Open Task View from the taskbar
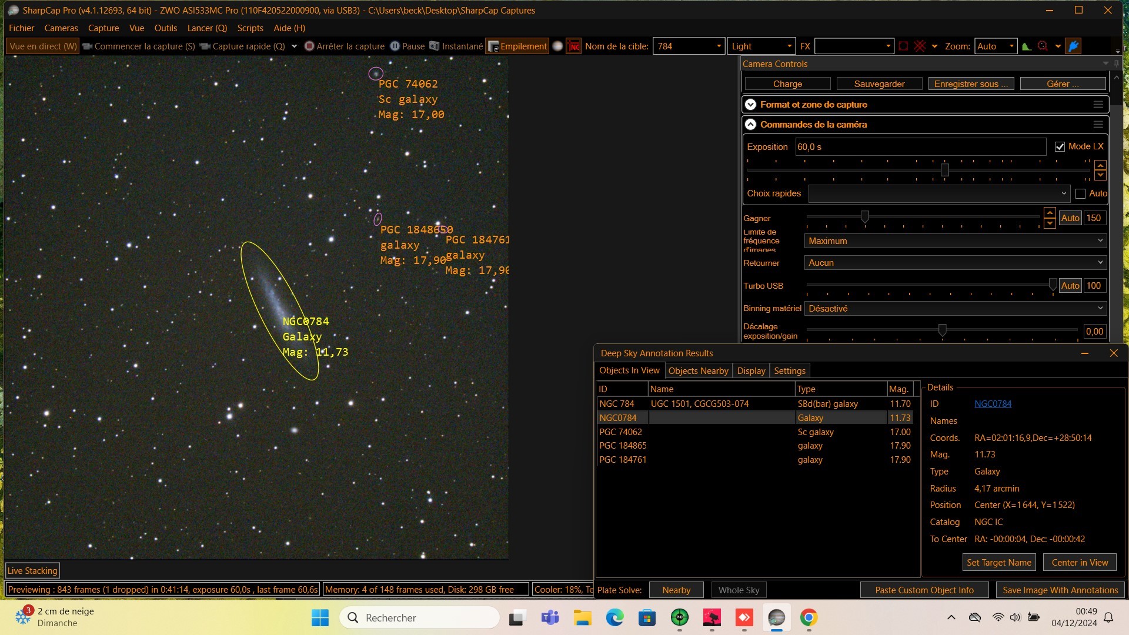Screen dimensions: 1129x635 click(x=516, y=618)
